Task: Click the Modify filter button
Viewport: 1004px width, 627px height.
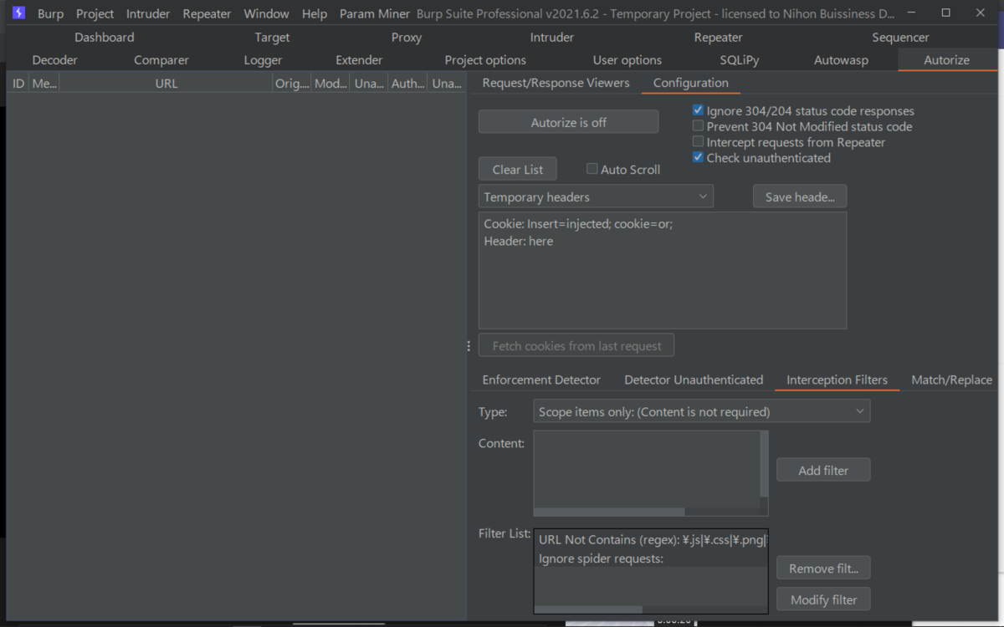Action: pyautogui.click(x=823, y=599)
